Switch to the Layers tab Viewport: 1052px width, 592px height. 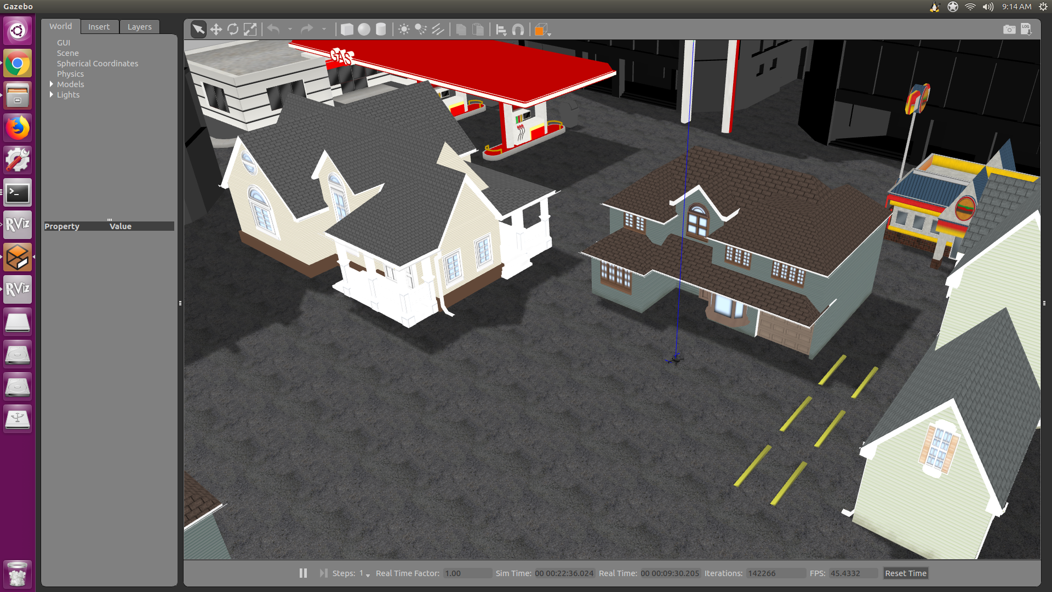[x=139, y=27]
